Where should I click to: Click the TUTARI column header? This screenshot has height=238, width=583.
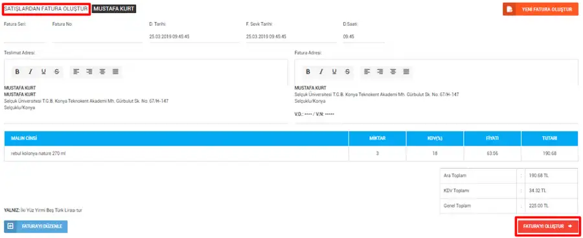[549, 138]
